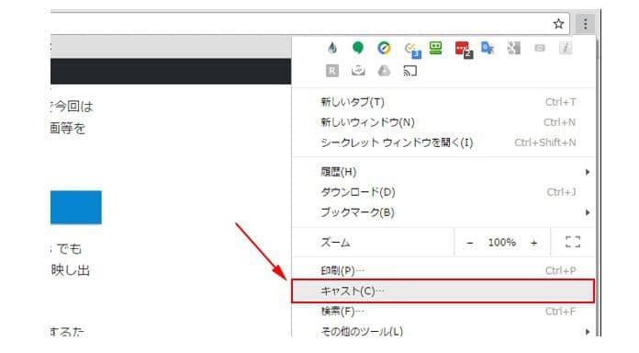The image size is (639, 353).
Task: Click the bookmark star in the address bar
Action: click(x=558, y=24)
